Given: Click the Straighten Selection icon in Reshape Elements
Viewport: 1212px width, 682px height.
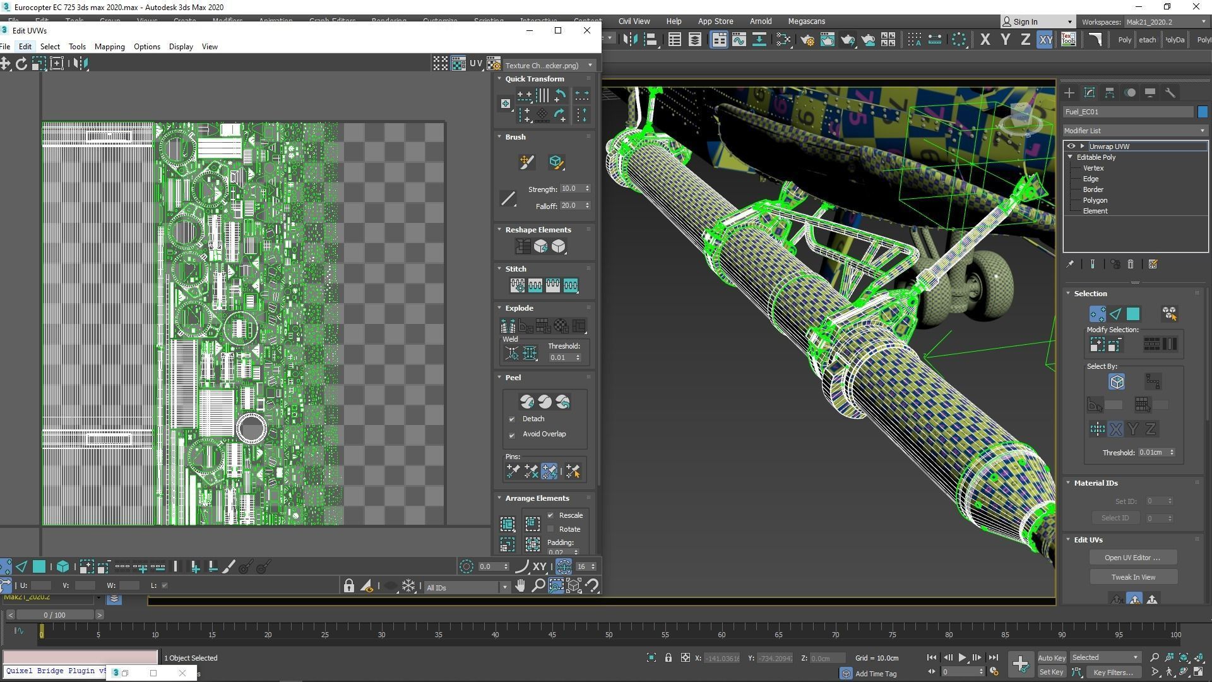Looking at the screenshot, I should 523,246.
